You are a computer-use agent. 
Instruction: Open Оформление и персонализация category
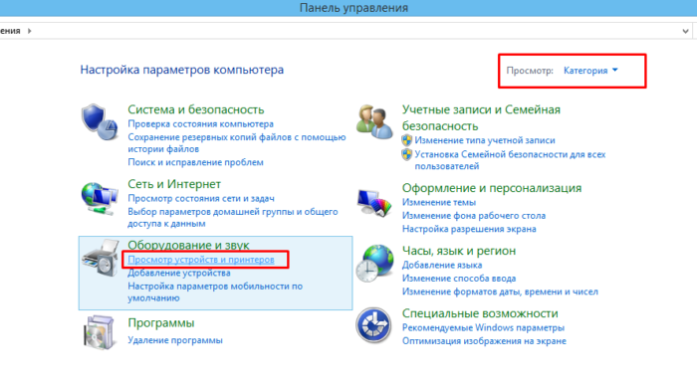(x=492, y=188)
